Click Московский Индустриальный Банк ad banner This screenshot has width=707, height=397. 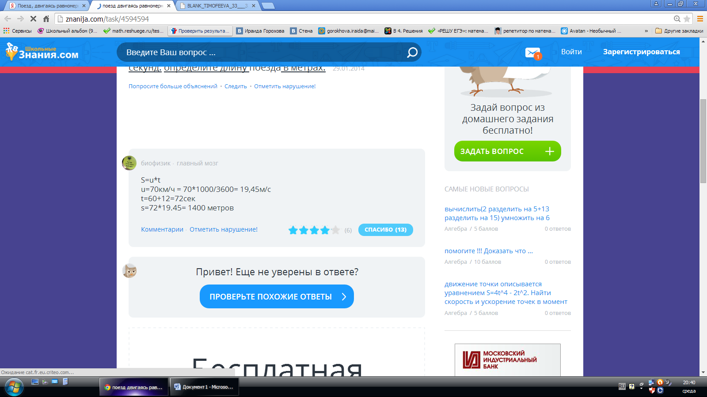[x=507, y=360]
